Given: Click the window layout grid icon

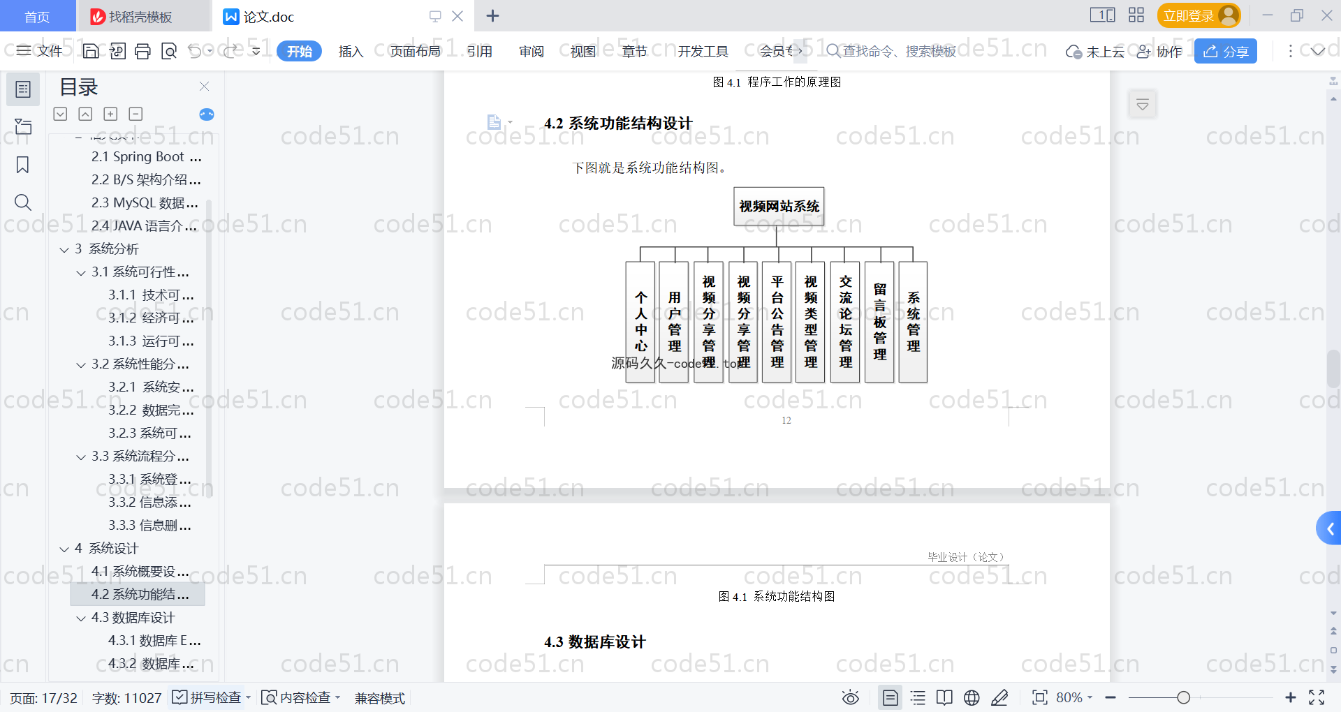Looking at the screenshot, I should tap(1136, 15).
